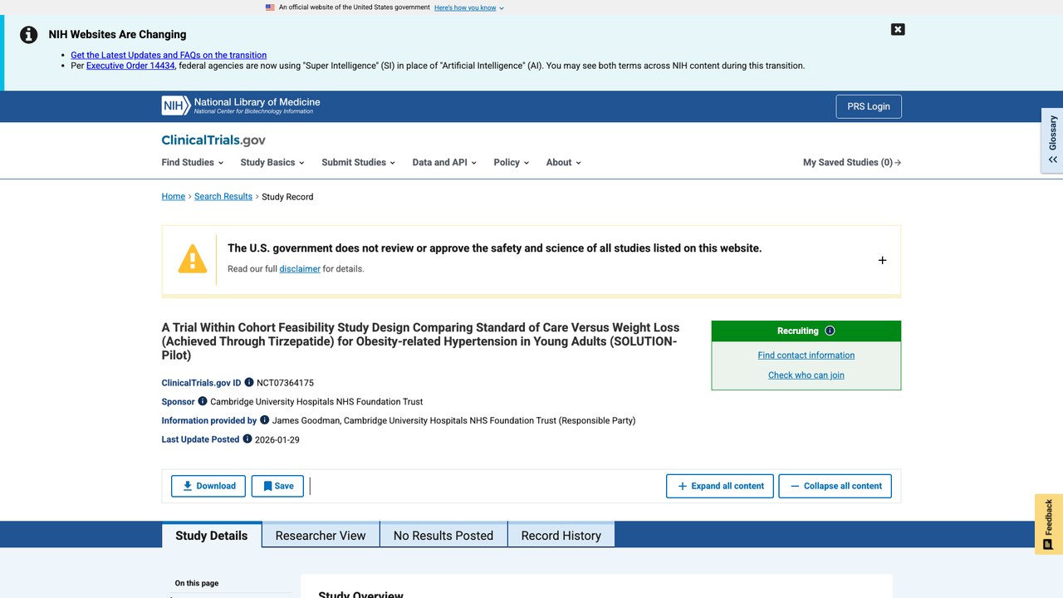
Task: Click info icon beside Last Update Posted
Action: click(x=247, y=439)
